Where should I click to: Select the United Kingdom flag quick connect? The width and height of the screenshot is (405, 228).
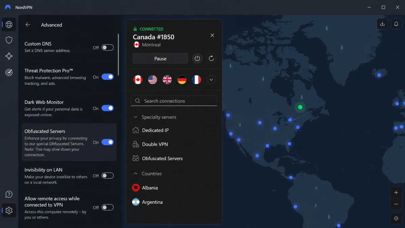167,80
